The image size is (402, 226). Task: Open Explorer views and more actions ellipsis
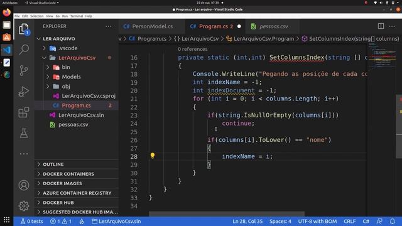(x=109, y=26)
